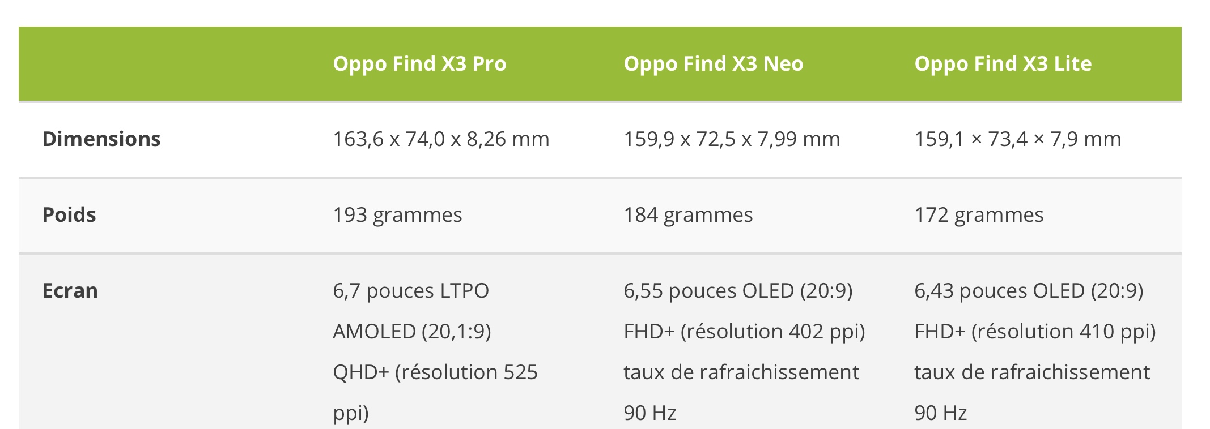This screenshot has height=429, width=1210.
Task: Click the 6,7 pouces LTPO text
Action: [x=411, y=291]
